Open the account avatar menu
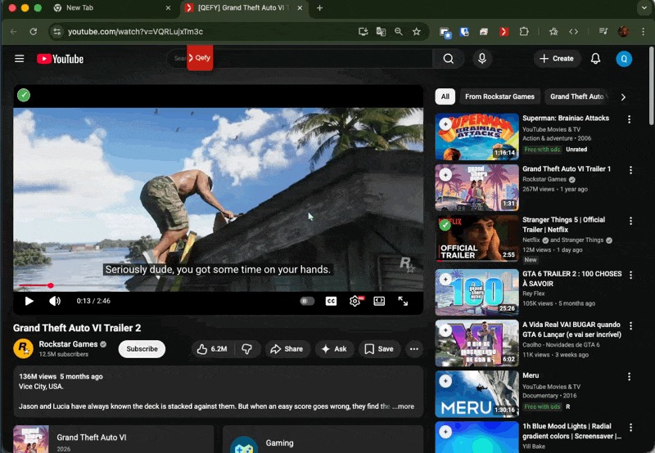655x453 pixels. coord(624,59)
